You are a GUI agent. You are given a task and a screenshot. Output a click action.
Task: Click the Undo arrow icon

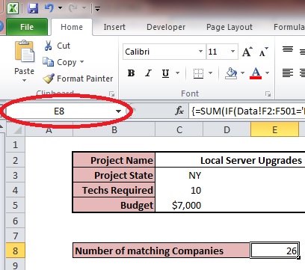click(49, 8)
